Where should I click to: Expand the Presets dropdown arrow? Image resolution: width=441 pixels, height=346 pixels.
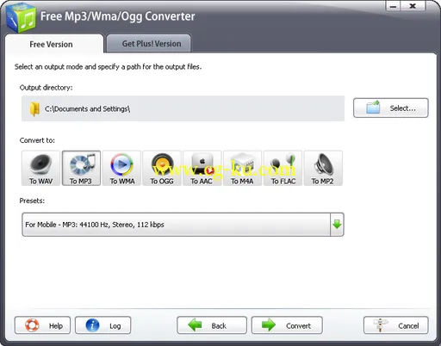click(x=337, y=225)
